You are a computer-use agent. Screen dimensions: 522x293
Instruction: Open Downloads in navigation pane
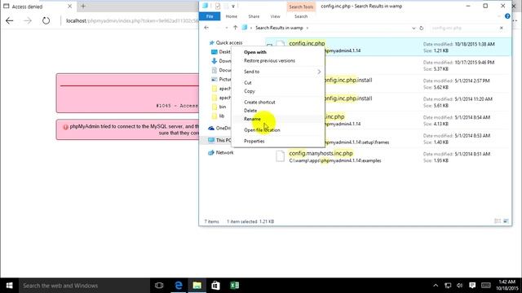pos(221,61)
